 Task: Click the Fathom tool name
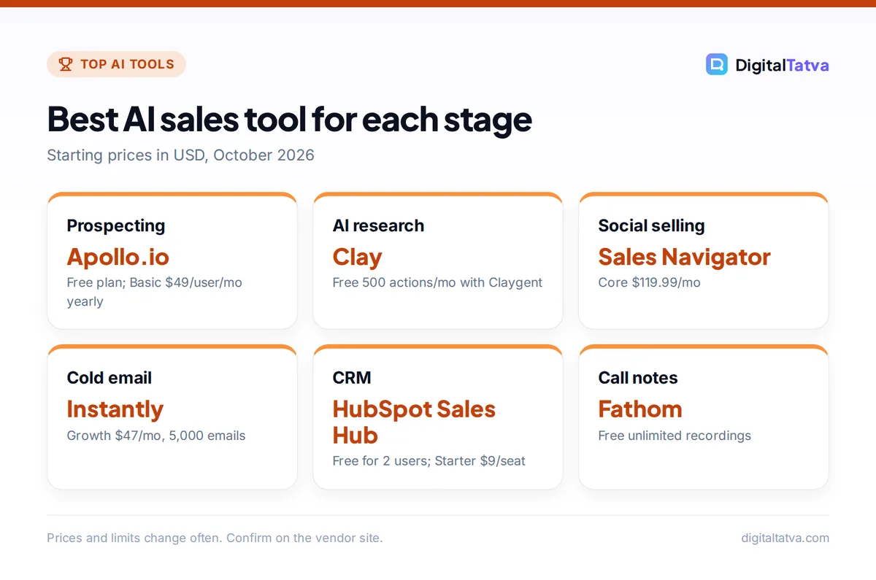coord(640,409)
